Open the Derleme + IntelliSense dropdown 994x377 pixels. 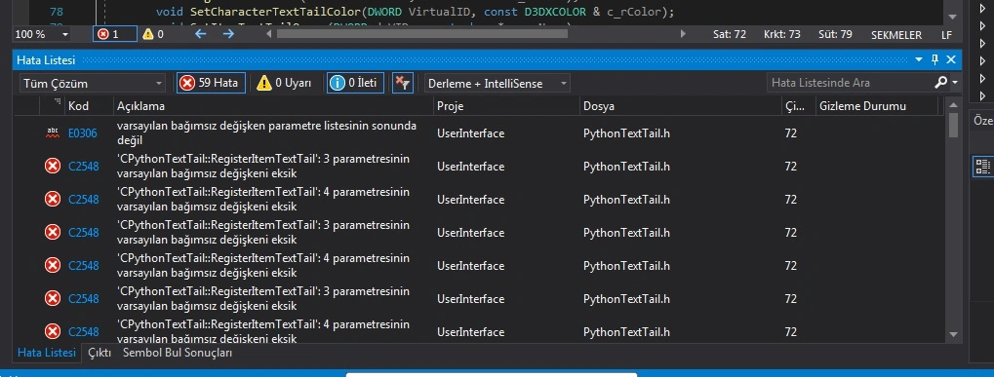(497, 84)
